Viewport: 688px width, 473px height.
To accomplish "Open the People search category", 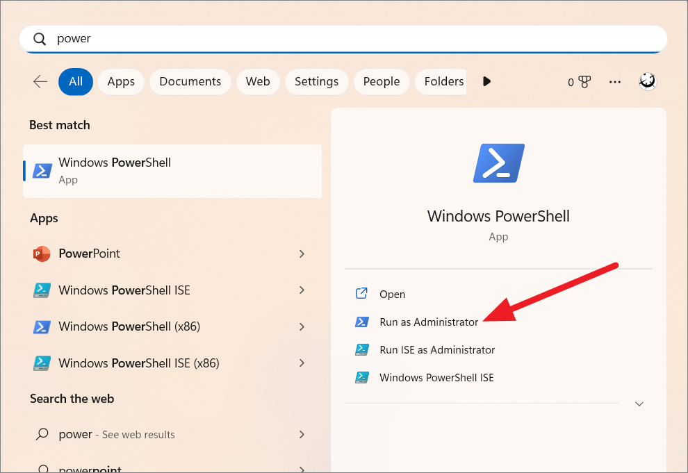I will (381, 81).
